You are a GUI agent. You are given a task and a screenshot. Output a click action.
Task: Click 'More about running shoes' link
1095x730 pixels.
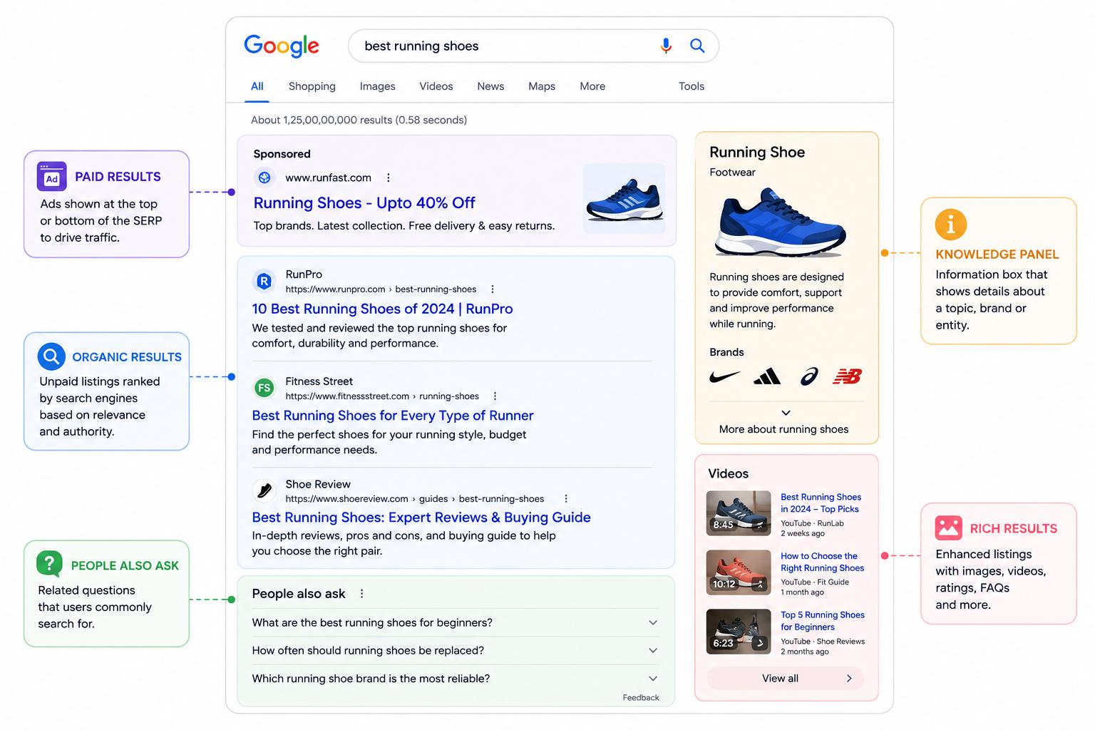783,429
